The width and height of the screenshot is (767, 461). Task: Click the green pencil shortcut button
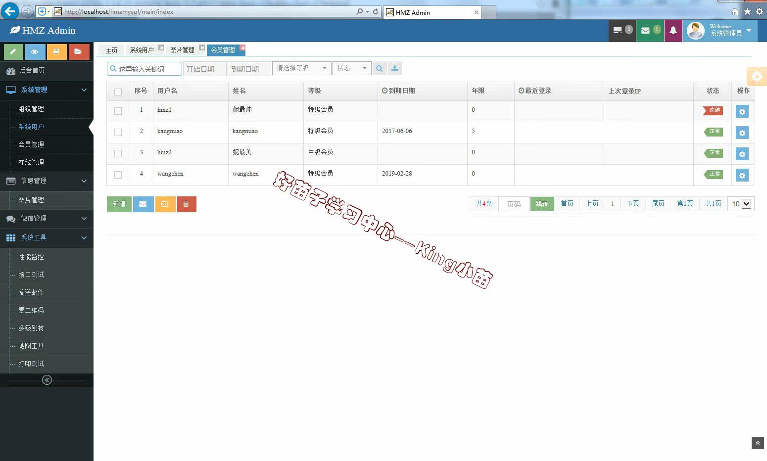click(13, 51)
